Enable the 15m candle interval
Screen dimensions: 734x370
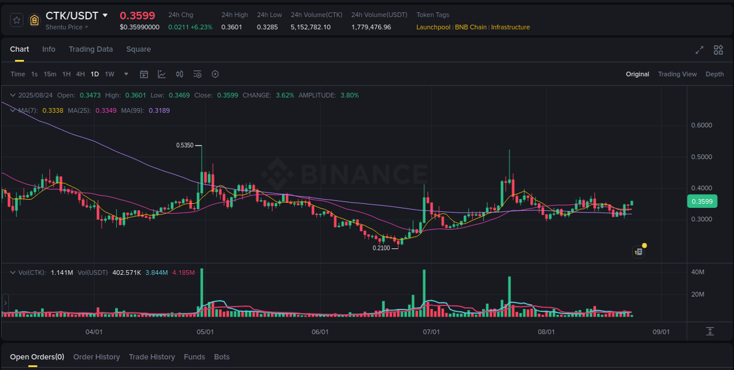[x=50, y=74]
